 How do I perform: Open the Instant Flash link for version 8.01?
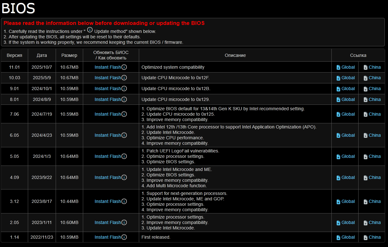107,99
